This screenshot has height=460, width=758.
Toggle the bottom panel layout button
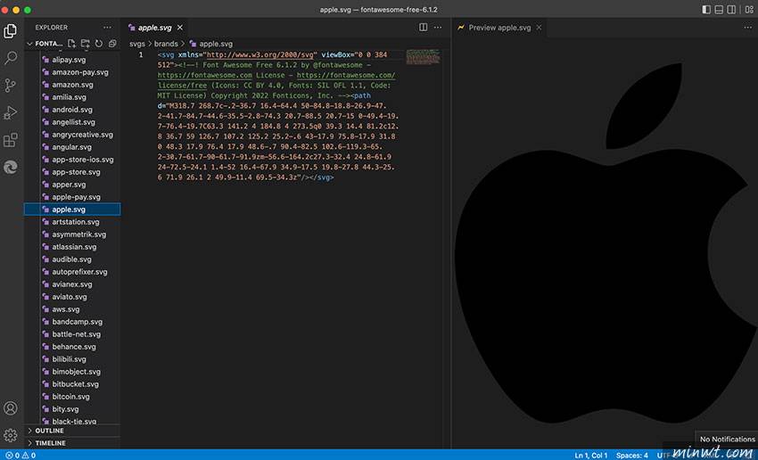pyautogui.click(x=721, y=9)
